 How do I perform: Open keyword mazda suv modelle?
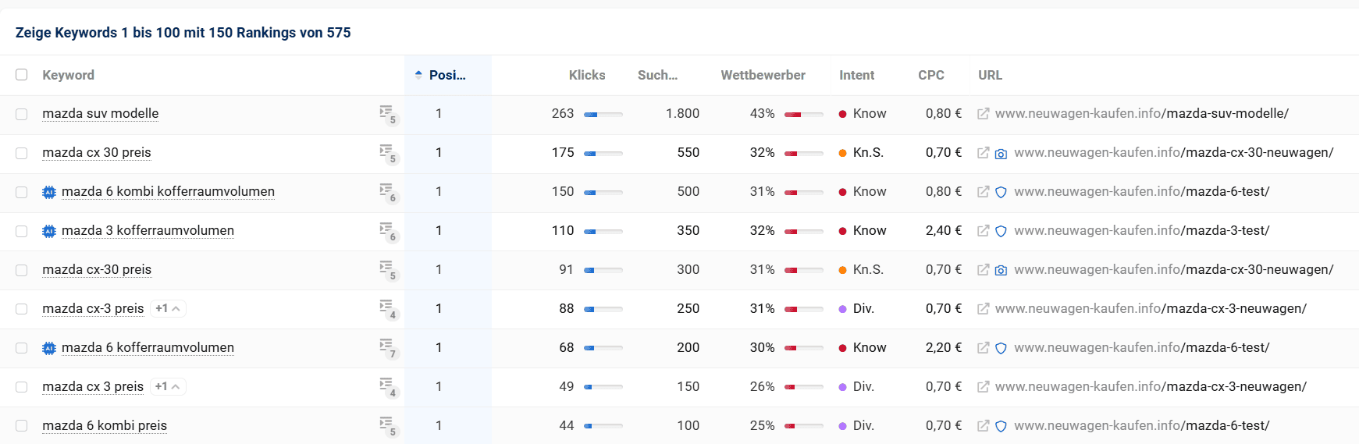101,114
